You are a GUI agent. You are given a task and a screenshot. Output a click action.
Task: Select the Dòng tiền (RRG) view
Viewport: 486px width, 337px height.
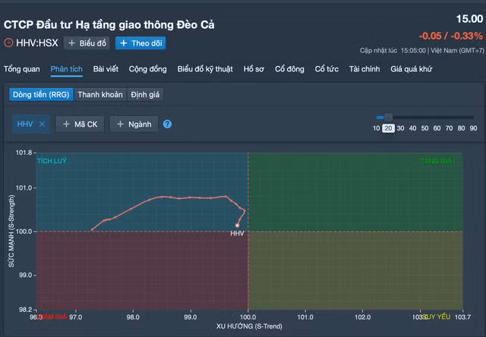click(x=40, y=95)
